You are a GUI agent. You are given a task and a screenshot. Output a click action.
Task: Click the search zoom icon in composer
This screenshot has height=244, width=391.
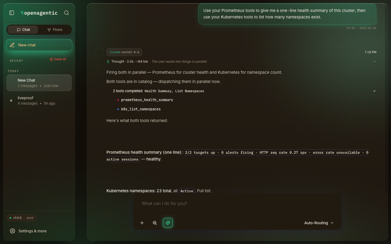click(x=155, y=223)
